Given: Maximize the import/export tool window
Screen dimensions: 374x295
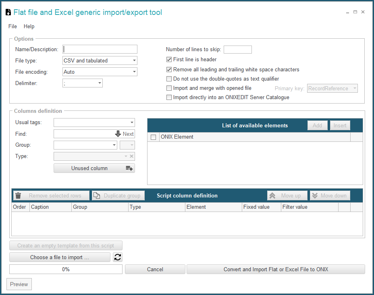Looking at the screenshot, I should click(x=355, y=12).
